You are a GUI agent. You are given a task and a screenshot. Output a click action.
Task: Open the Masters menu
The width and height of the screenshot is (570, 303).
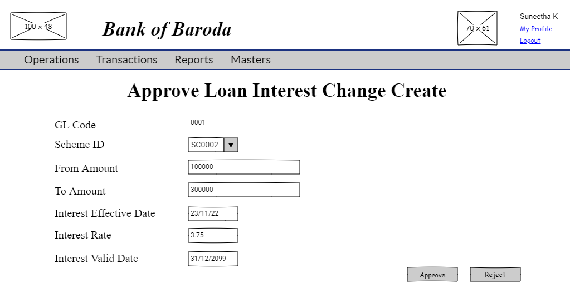point(250,59)
